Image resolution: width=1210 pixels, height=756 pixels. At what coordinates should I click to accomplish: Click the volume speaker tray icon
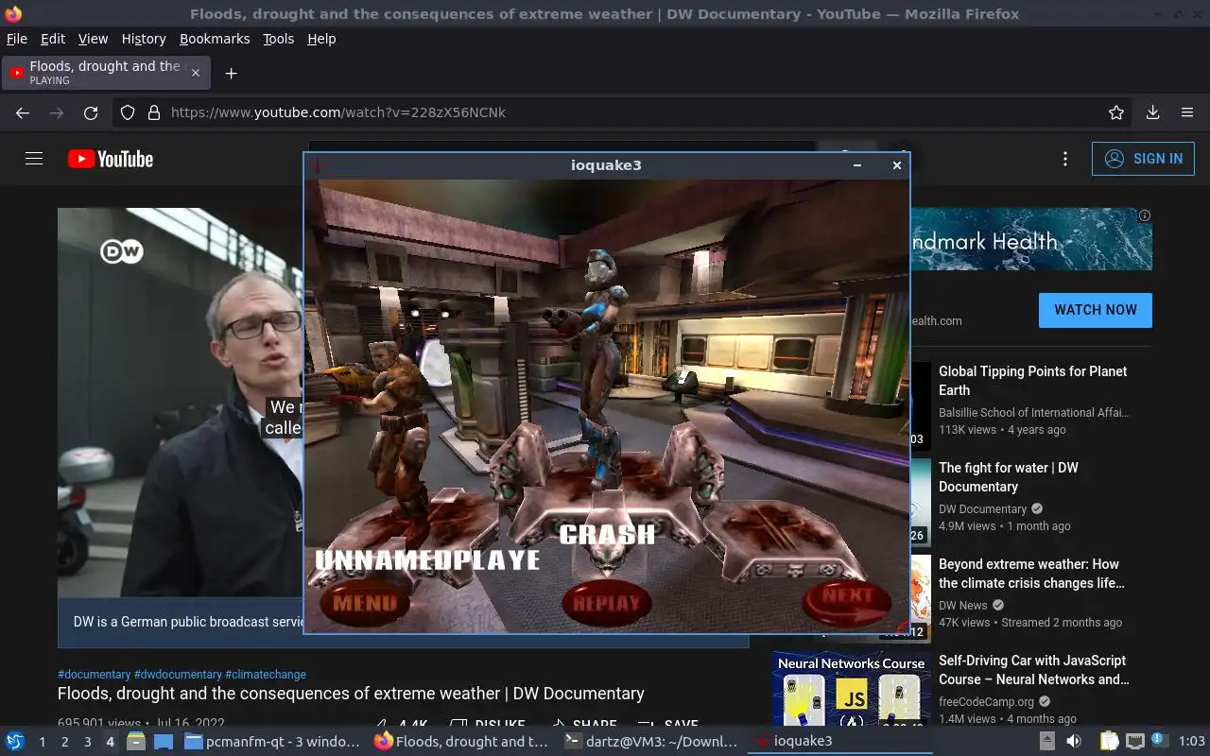(1074, 742)
